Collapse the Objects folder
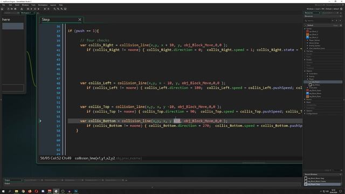The width and height of the screenshot is (345, 194). (x=305, y=71)
